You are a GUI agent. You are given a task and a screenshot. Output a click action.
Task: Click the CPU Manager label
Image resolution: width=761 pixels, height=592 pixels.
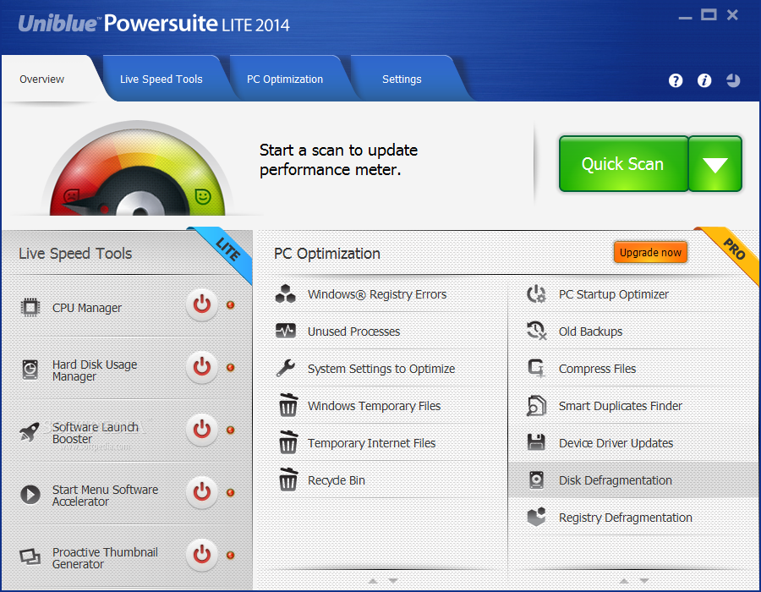tap(87, 308)
